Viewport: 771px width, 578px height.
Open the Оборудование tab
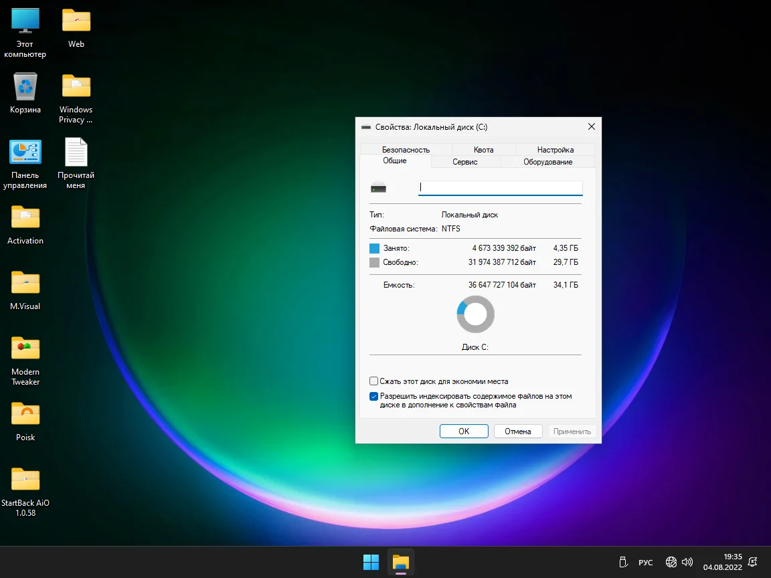click(547, 162)
